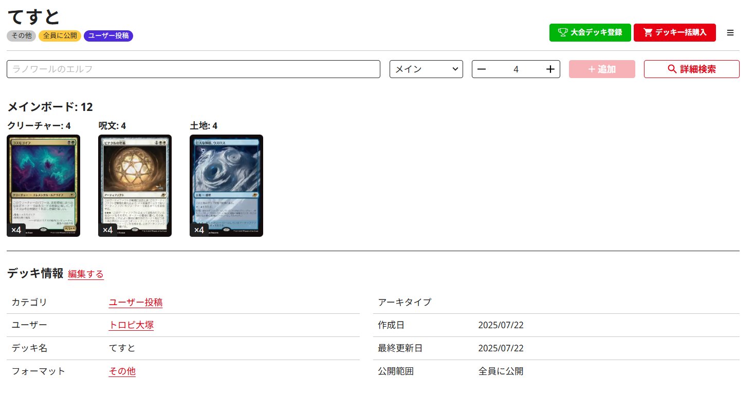Click the クリーチャー: 4 label
The image size is (754, 414).
[x=39, y=126]
